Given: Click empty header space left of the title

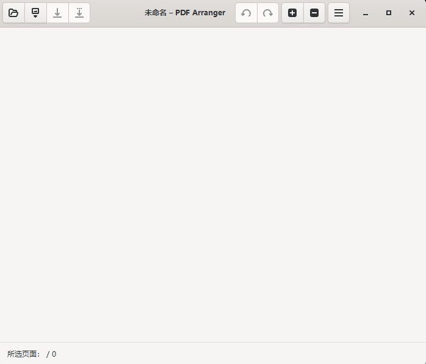Looking at the screenshot, I should tap(116, 13).
